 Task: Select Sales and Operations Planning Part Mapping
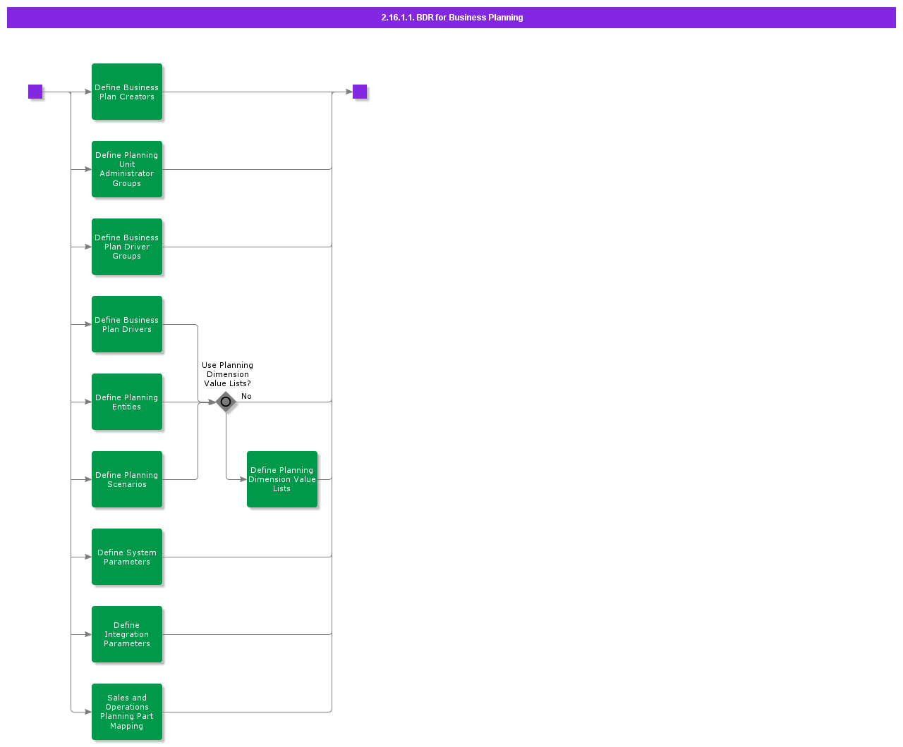click(127, 712)
